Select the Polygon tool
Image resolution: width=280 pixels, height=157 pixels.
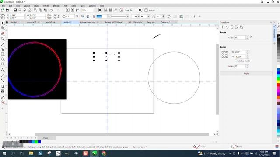coord(3,64)
